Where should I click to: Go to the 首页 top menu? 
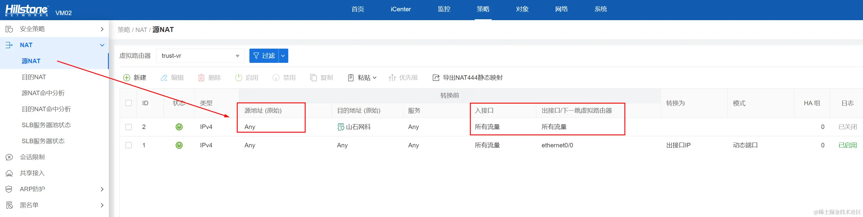coord(358,9)
